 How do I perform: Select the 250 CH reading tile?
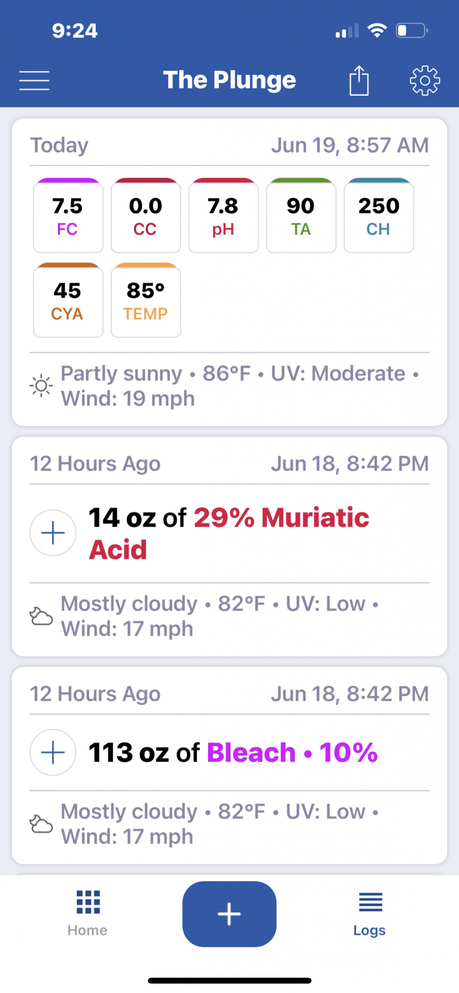379,215
